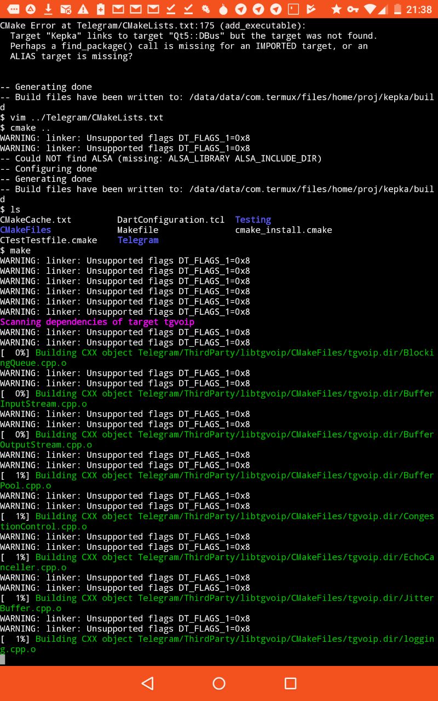Open the mail notification marked with x
438x701 pixels.
(66, 9)
